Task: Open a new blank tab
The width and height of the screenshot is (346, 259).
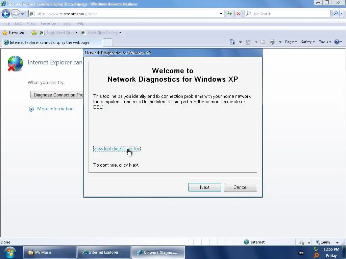Action: [108, 42]
